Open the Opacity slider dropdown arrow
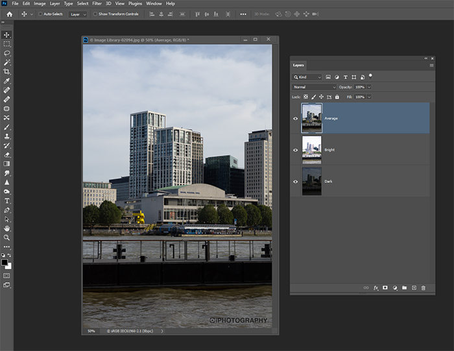This screenshot has height=351, width=454. coord(369,87)
